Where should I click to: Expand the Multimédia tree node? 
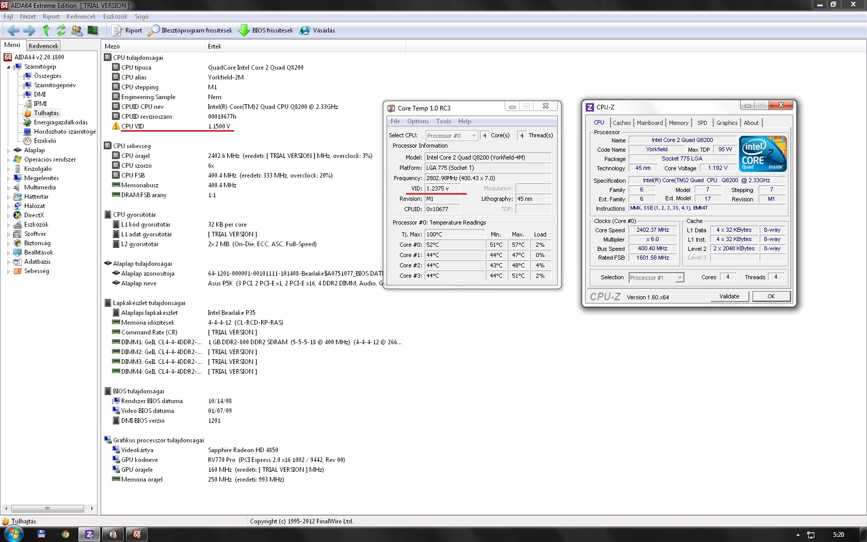point(8,188)
